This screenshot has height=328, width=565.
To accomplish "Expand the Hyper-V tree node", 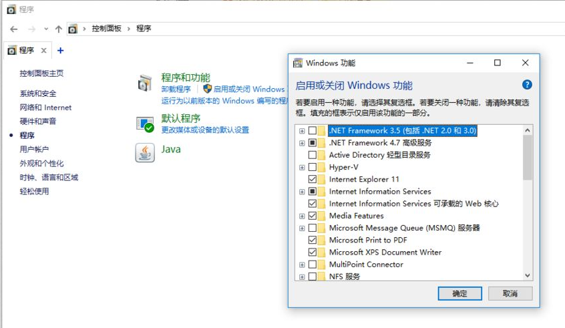I will pos(303,167).
